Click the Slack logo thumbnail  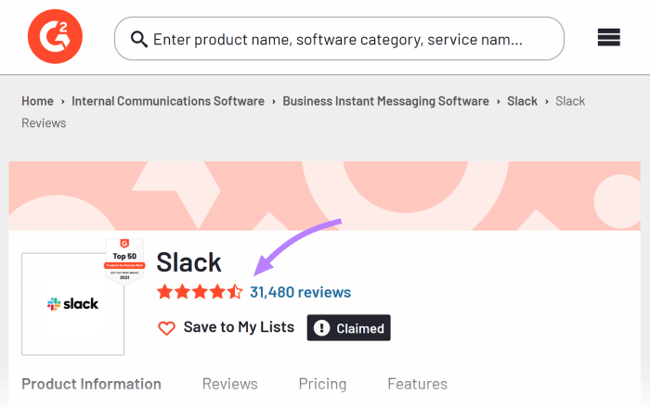coord(73,304)
